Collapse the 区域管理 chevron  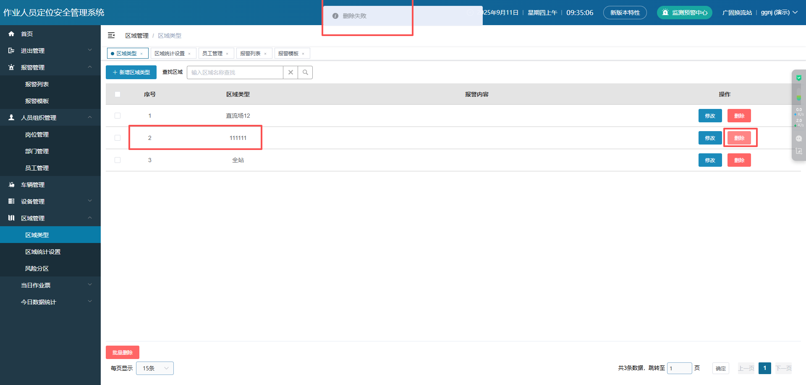click(90, 218)
